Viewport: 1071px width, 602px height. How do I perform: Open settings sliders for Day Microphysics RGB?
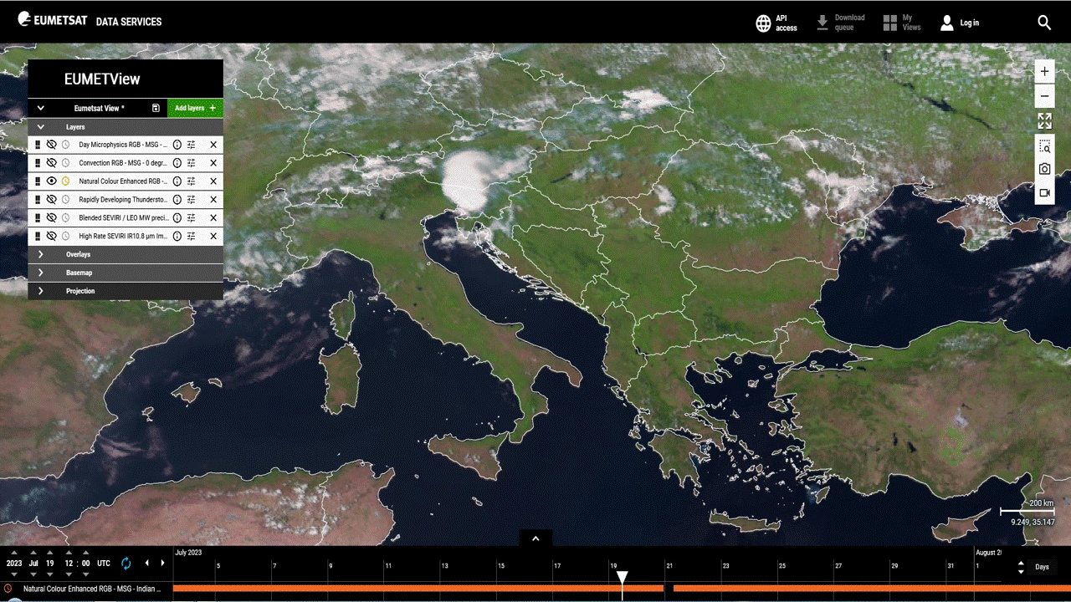click(x=192, y=145)
